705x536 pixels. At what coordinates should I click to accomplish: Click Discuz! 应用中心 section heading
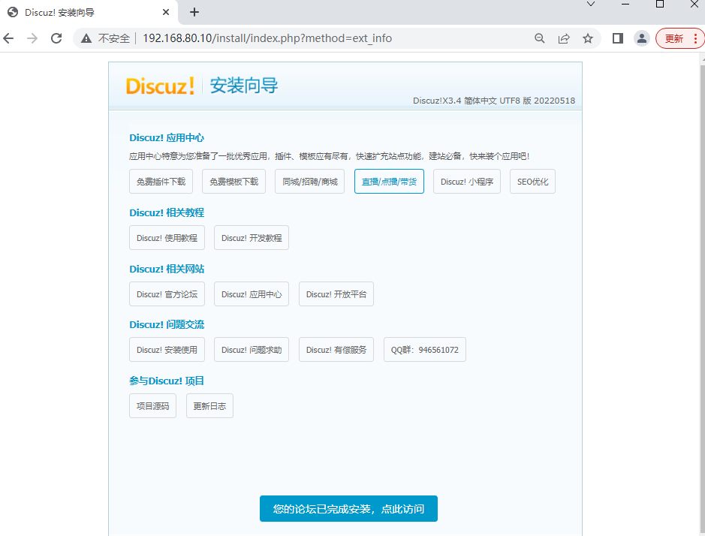pyautogui.click(x=167, y=137)
